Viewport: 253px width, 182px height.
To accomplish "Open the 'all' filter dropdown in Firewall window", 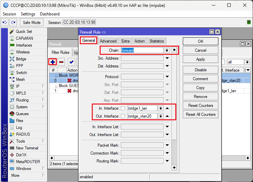I will pos(247,62).
